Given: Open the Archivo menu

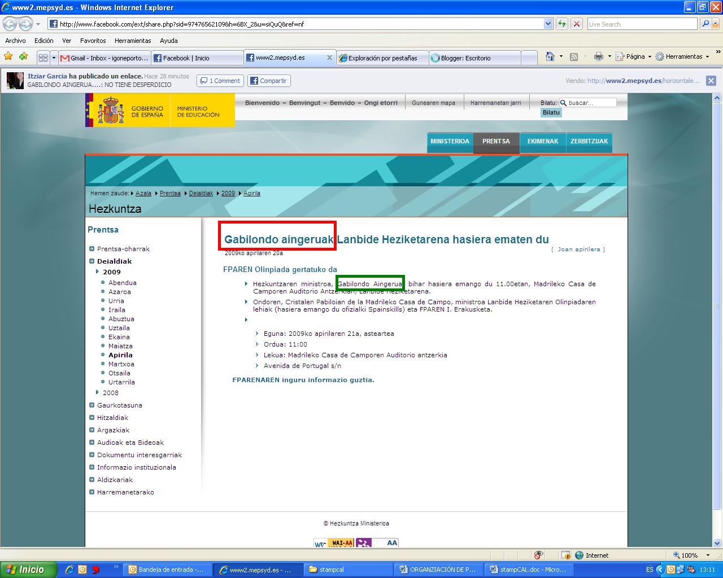Looking at the screenshot, I should click(15, 41).
